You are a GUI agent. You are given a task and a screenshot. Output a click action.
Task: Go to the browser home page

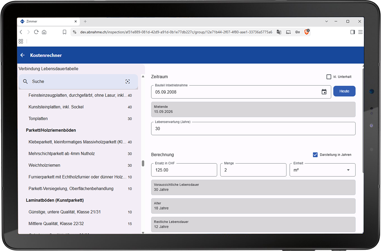44,32
